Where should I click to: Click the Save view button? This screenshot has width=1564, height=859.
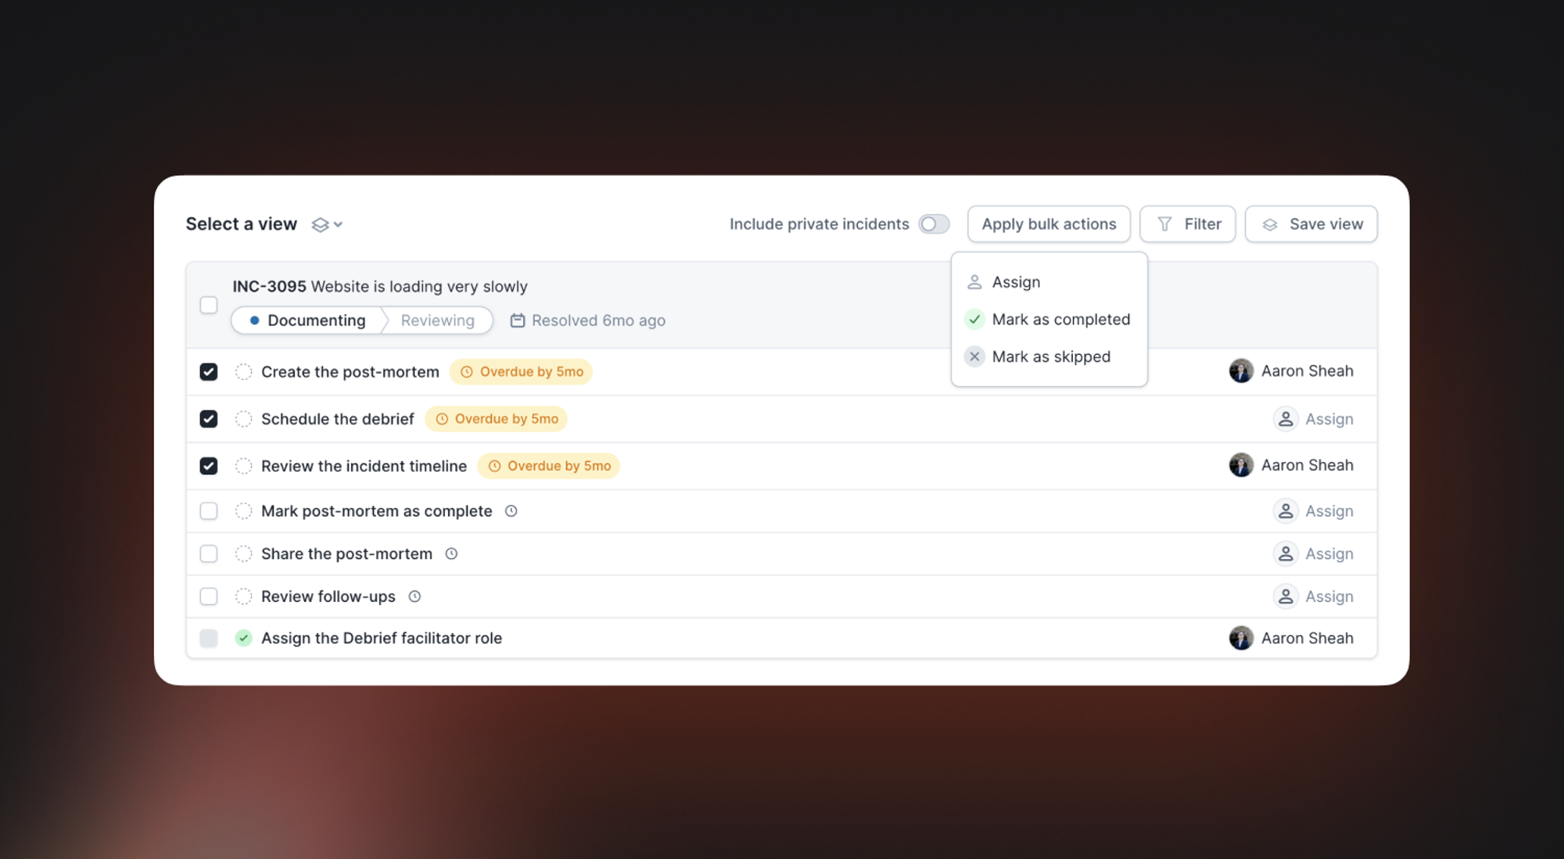(x=1311, y=224)
